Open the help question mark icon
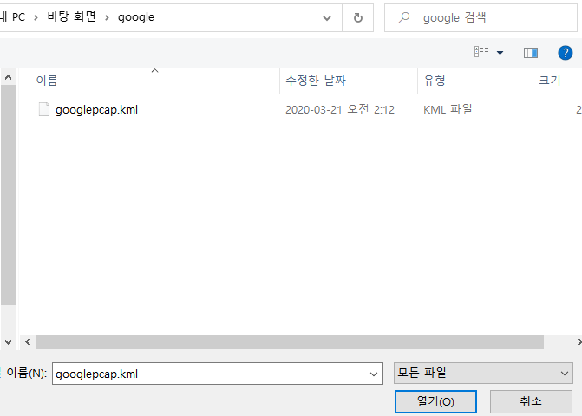The image size is (582, 416). coord(565,53)
